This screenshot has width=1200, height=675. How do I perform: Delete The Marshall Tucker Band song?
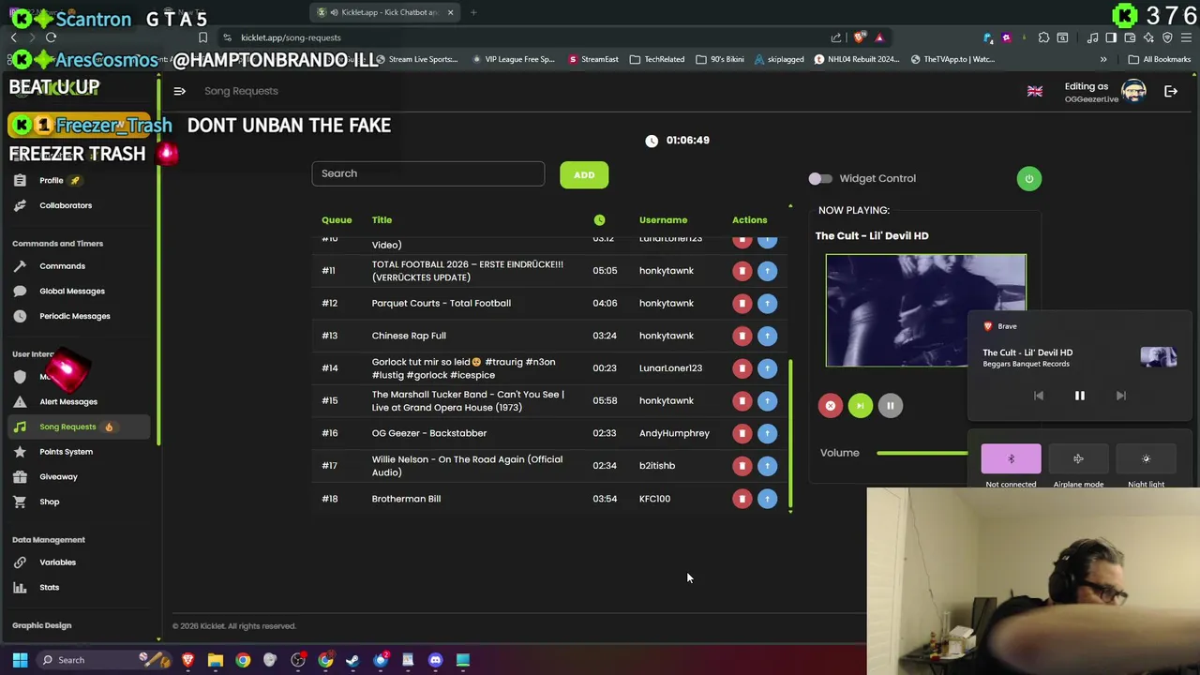click(x=742, y=400)
